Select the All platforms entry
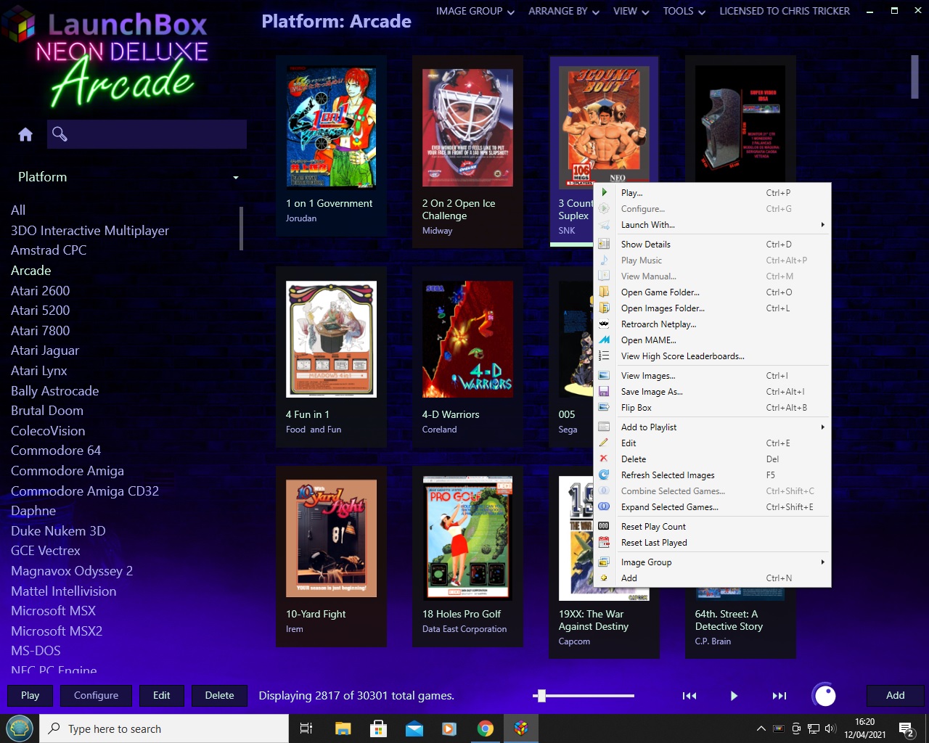 click(18, 210)
